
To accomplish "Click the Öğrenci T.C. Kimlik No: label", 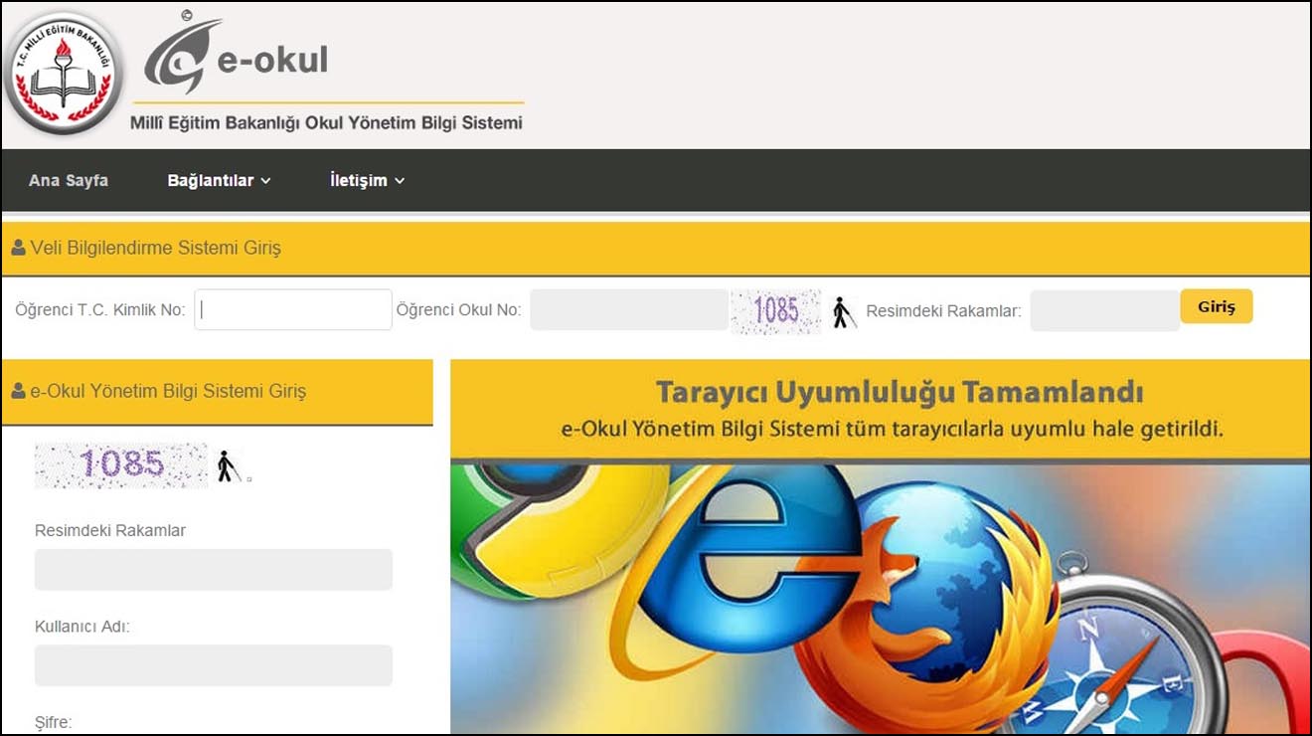I will 100,310.
